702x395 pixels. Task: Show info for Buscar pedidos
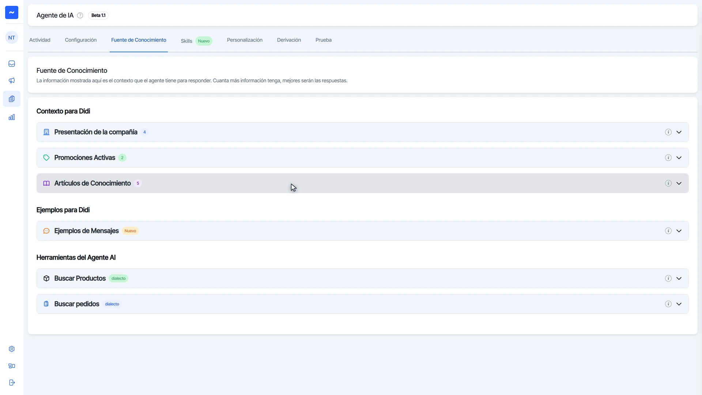668,304
